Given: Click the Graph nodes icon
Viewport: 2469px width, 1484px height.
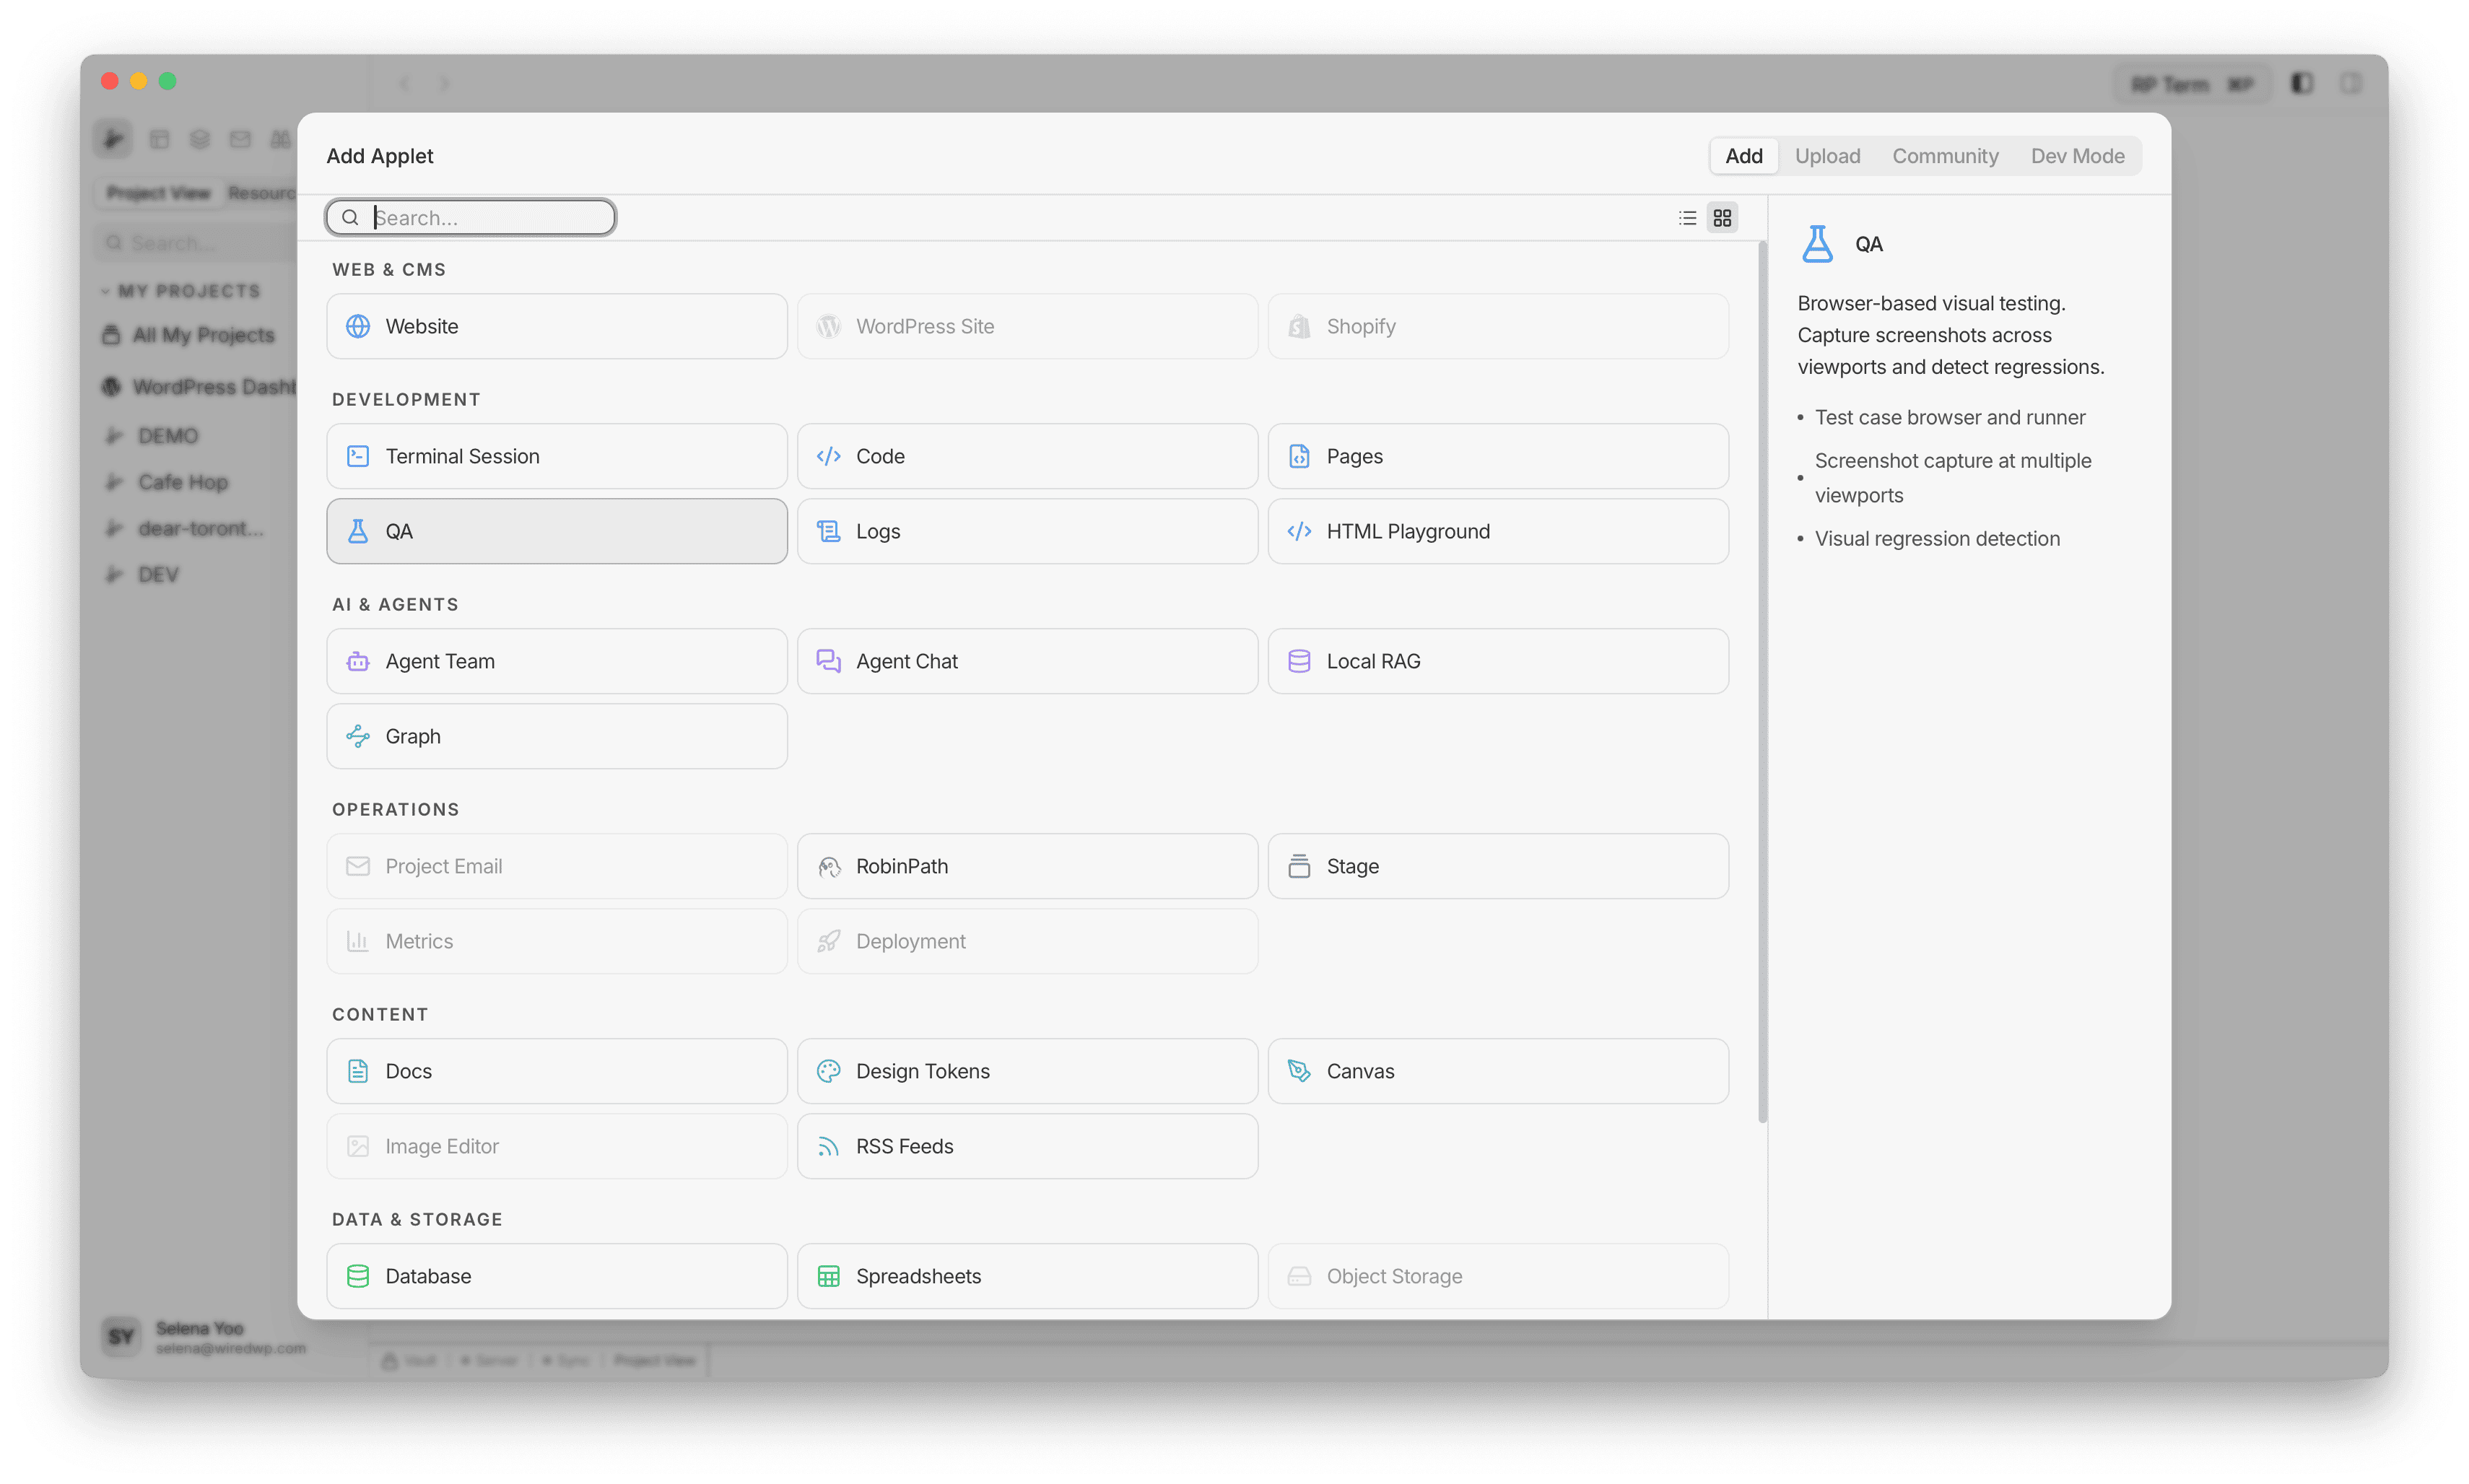Looking at the screenshot, I should pos(357,736).
